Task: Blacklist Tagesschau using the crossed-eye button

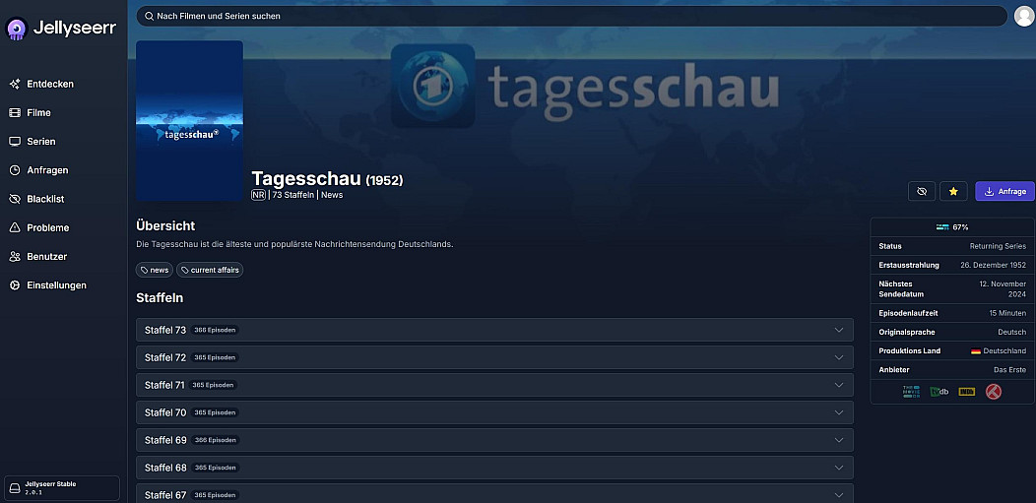Action: (x=921, y=191)
